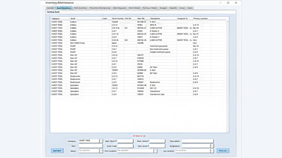This screenshot has height=158, width=282.
Task: Focus the Dept. Stock # field
Action: (125, 141)
